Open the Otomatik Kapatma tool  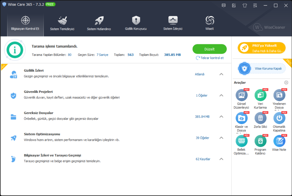click(279, 118)
